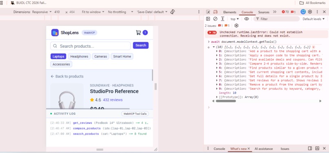Show the console sidebar icon

tap(208, 19)
